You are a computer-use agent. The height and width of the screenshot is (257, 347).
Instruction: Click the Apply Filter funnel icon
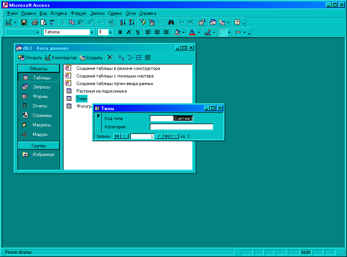point(160,22)
